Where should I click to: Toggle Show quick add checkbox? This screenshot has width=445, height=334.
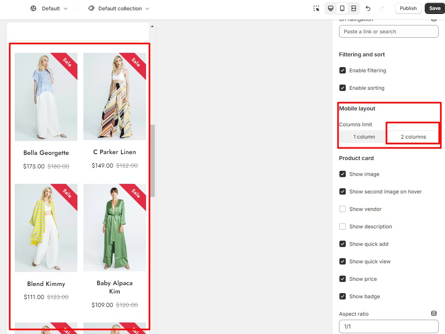343,244
